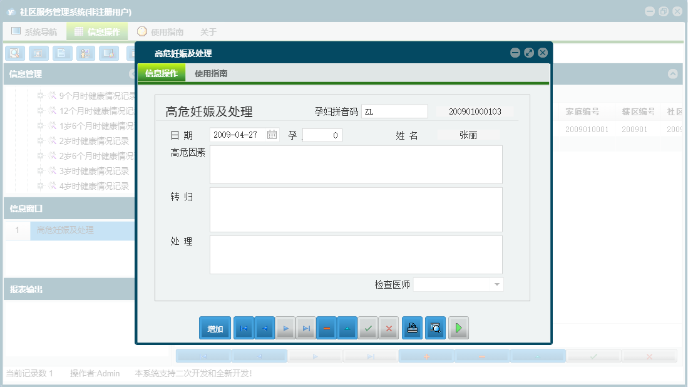Open the 系统导航 menu
The height and width of the screenshot is (387, 688).
36,31
